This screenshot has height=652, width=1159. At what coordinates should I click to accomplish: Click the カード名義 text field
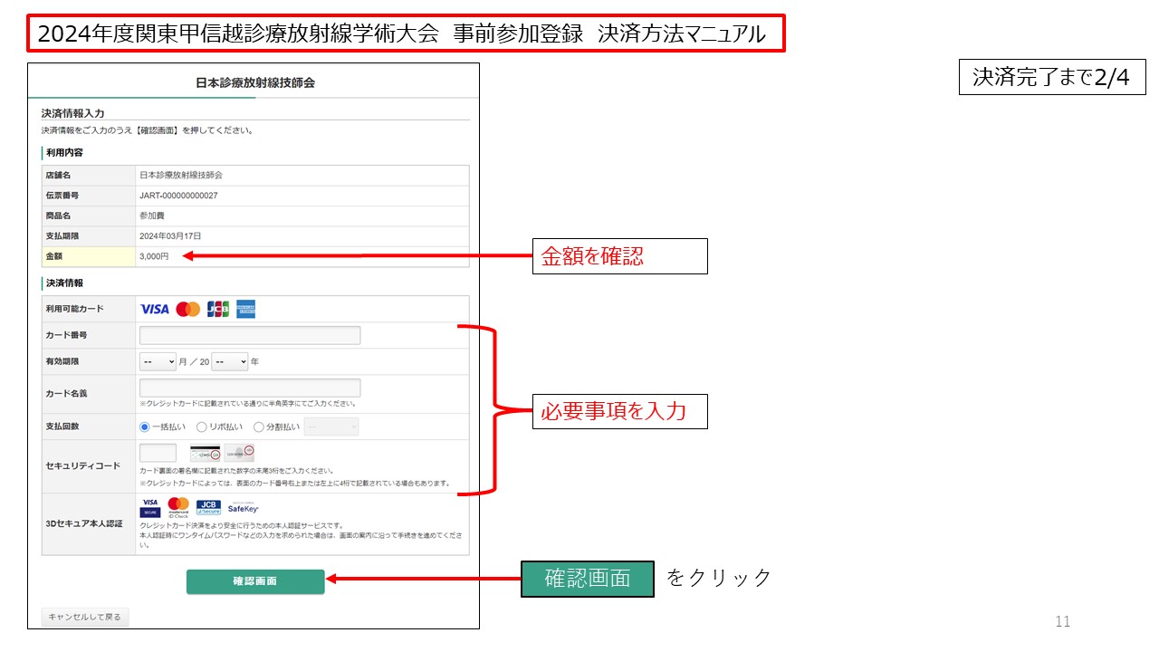click(x=250, y=388)
